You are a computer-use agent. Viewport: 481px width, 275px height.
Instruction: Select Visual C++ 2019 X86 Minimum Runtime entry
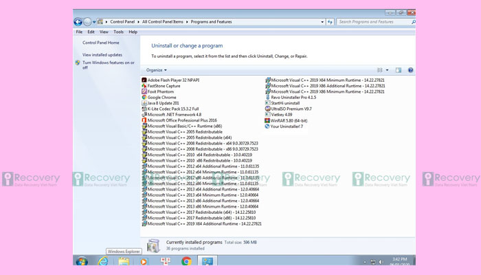(325, 91)
